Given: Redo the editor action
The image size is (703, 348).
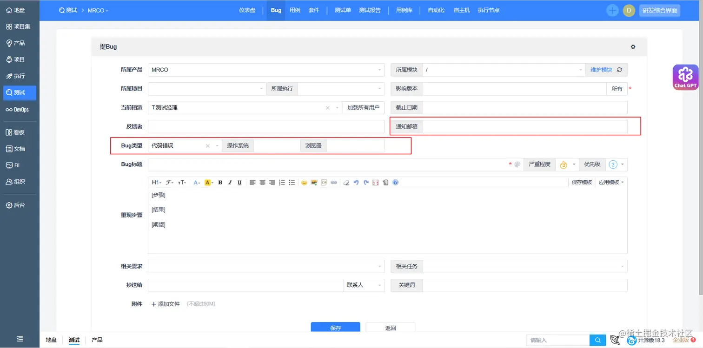Looking at the screenshot, I should tap(366, 183).
